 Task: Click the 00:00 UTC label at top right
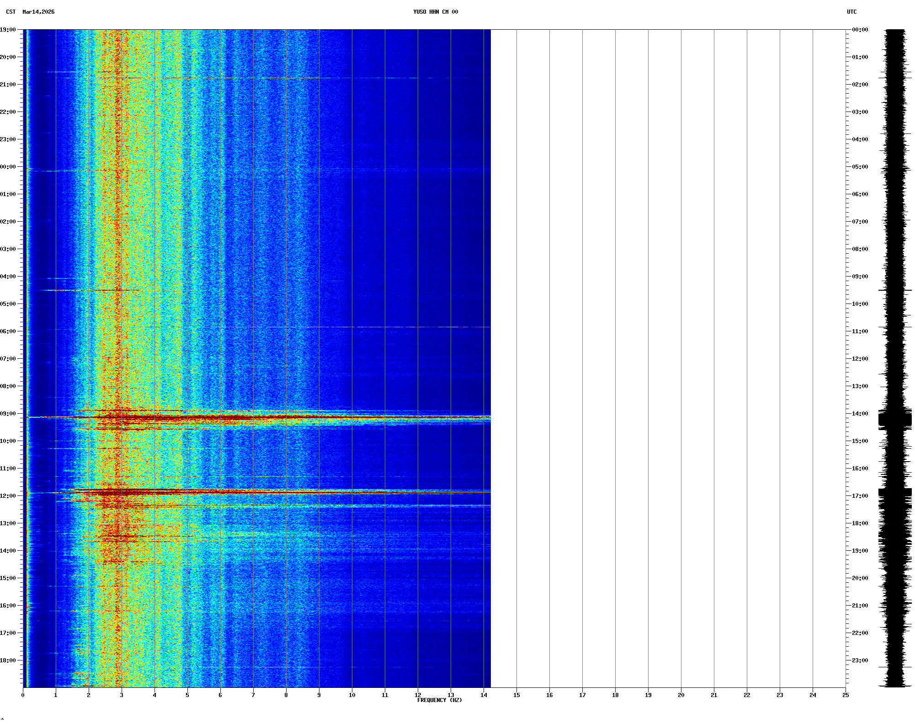(x=860, y=30)
